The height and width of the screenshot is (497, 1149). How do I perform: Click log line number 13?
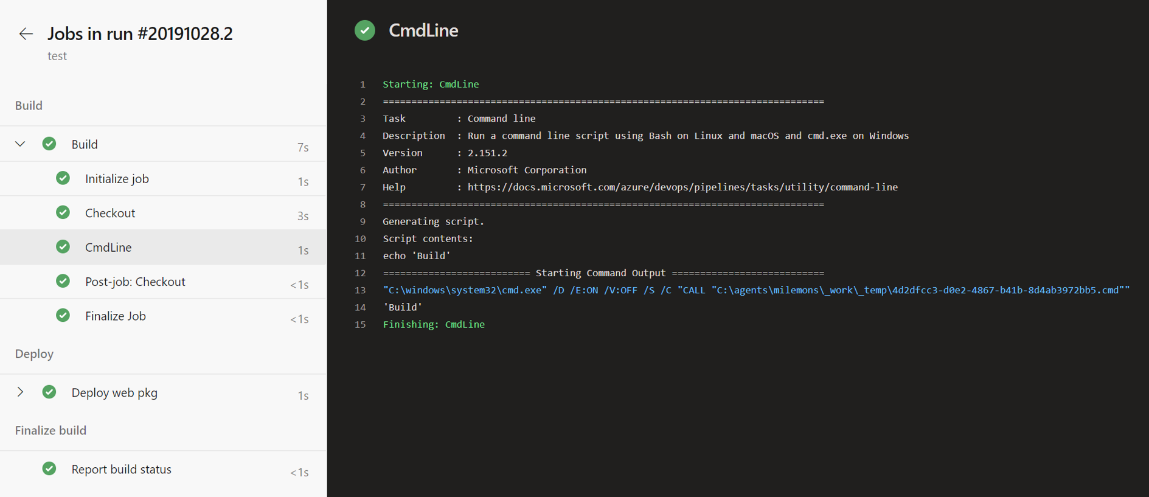360,290
